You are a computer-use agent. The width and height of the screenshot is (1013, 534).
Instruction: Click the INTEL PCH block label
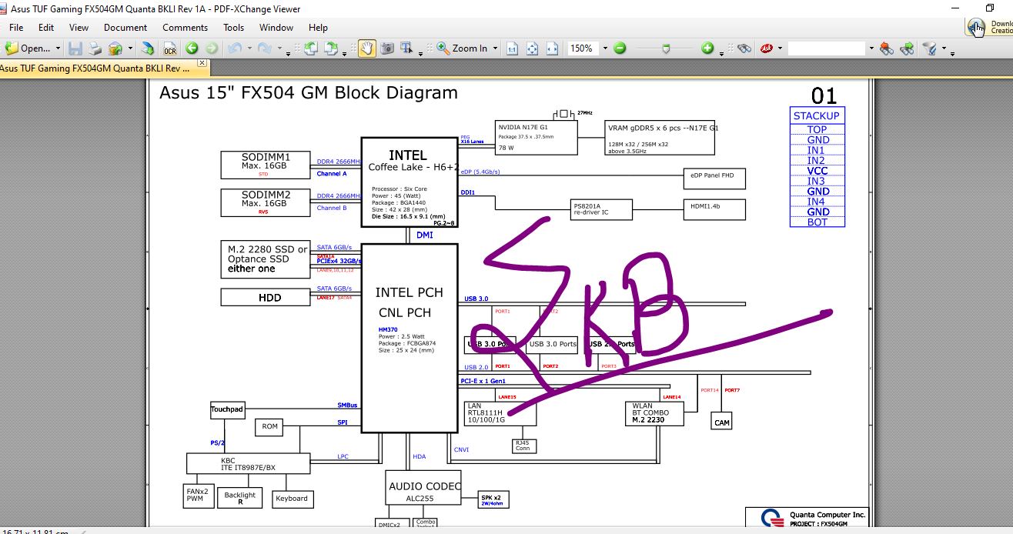click(x=409, y=292)
